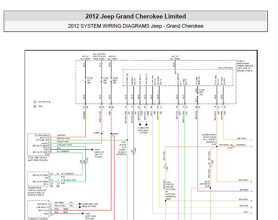Click the 'CAN BUS (+)' pin label
This screenshot has height=220, width=278.
pyautogui.click(x=42, y=207)
